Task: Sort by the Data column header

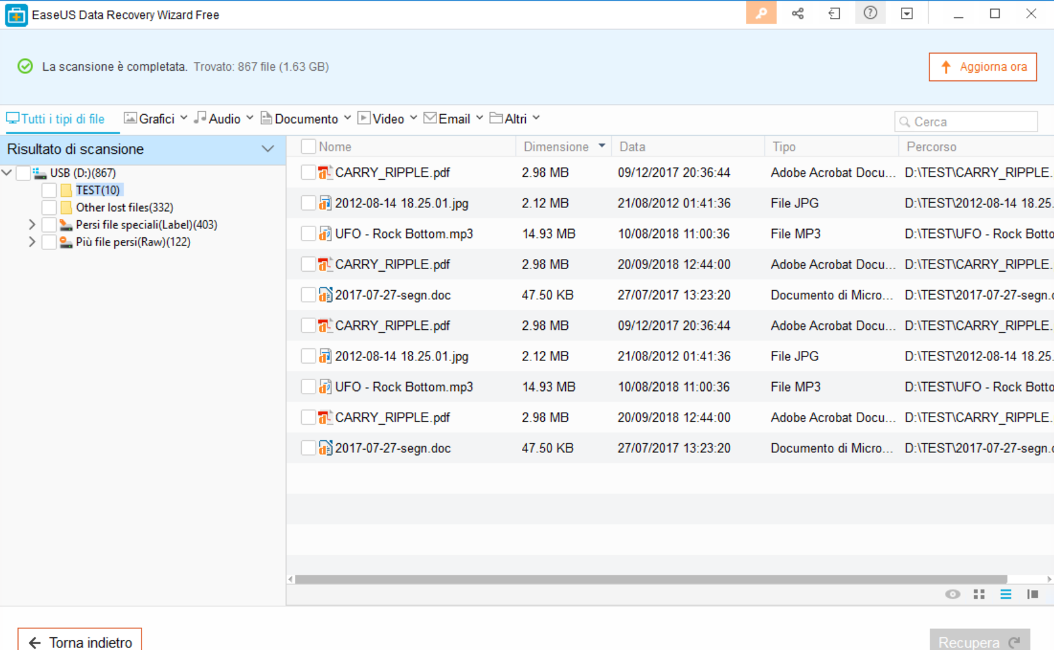Action: tap(688, 147)
